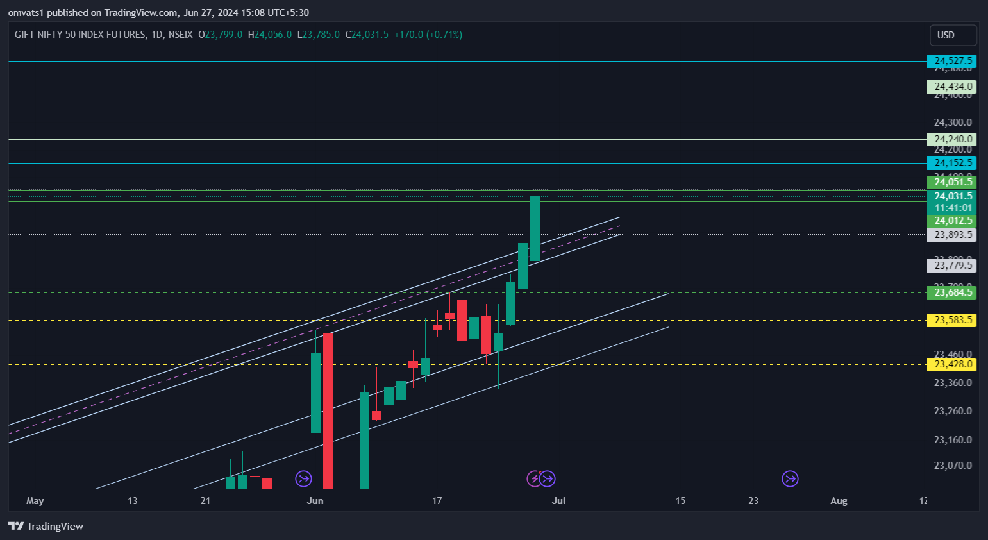
Task: Click the change value +170.0 (+0.71%)
Action: pyautogui.click(x=428, y=35)
